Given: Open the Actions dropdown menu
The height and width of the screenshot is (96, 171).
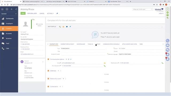Looking at the screenshot, I should (x=50, y=13).
